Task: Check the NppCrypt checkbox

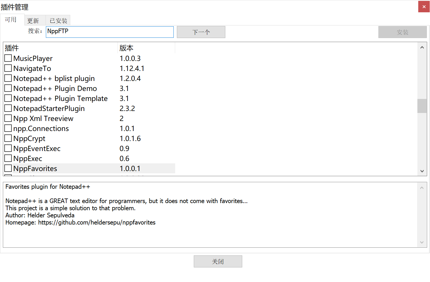Action: coord(8,138)
